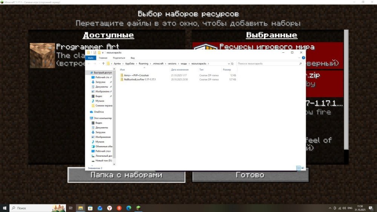The width and height of the screenshot is (377, 212).
Task: Click the Папка с наборами button
Action: click(x=126, y=175)
